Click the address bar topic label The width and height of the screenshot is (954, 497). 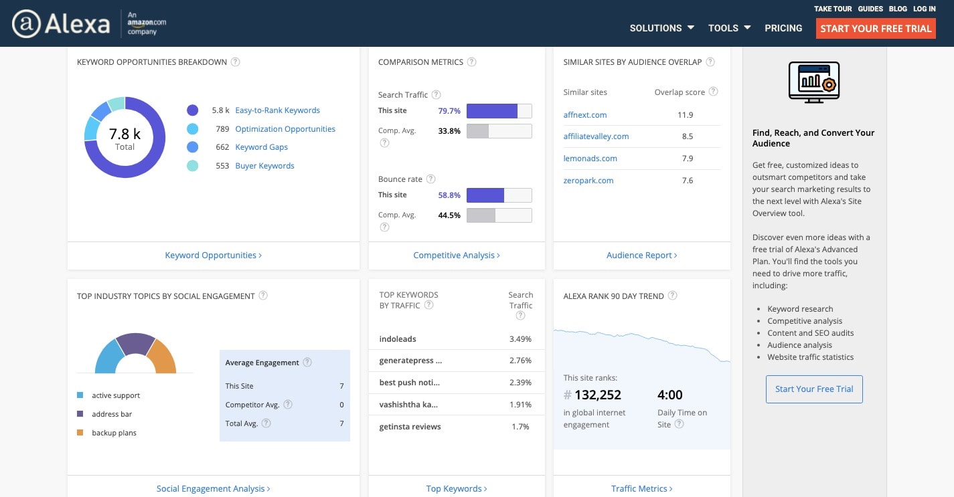tap(112, 414)
